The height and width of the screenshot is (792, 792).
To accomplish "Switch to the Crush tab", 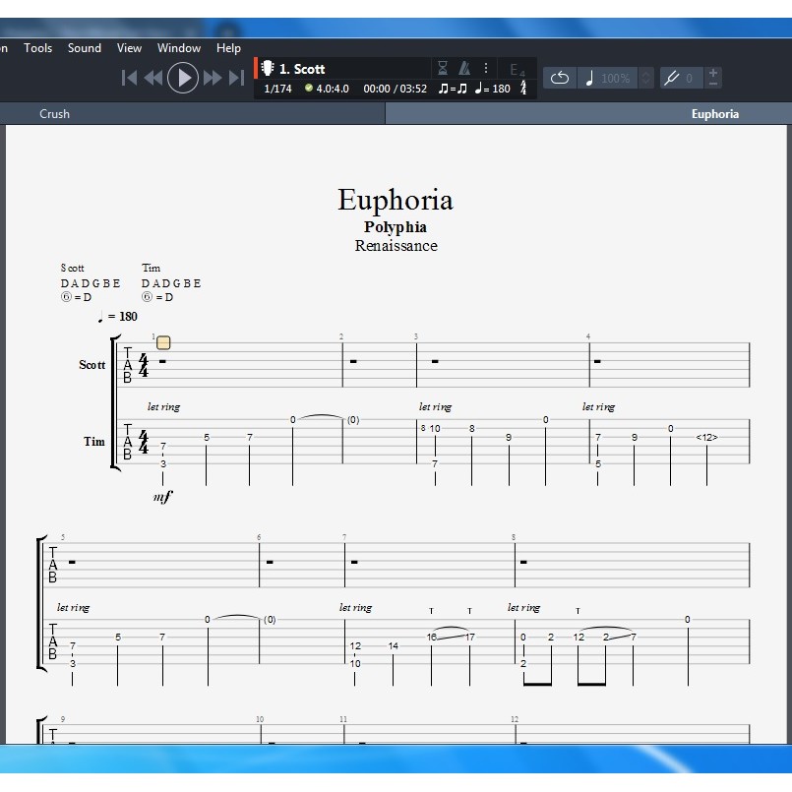I will point(55,113).
